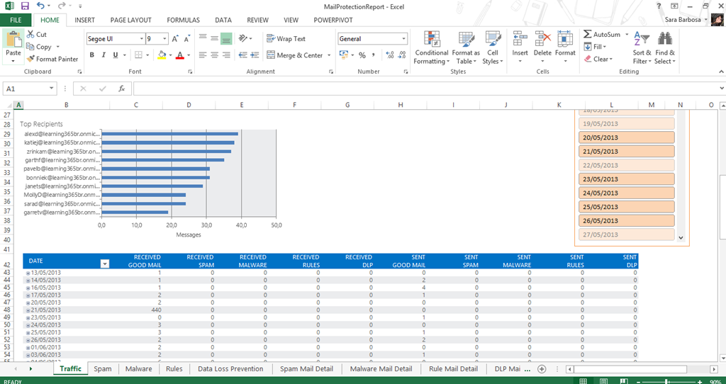Click the Cut scissors icon
The width and height of the screenshot is (726, 384).
point(31,34)
